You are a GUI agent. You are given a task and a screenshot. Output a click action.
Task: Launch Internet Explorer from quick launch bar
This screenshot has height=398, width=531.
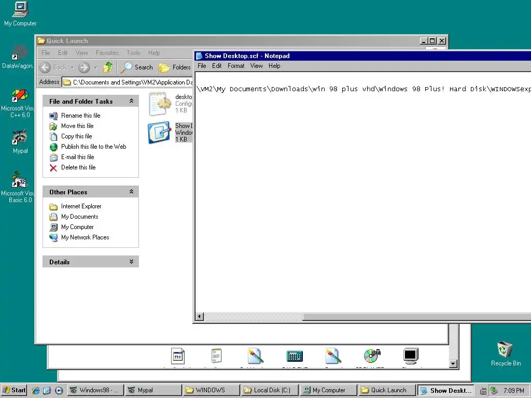point(36,390)
